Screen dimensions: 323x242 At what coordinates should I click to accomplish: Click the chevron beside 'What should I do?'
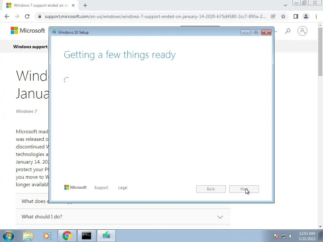220,217
